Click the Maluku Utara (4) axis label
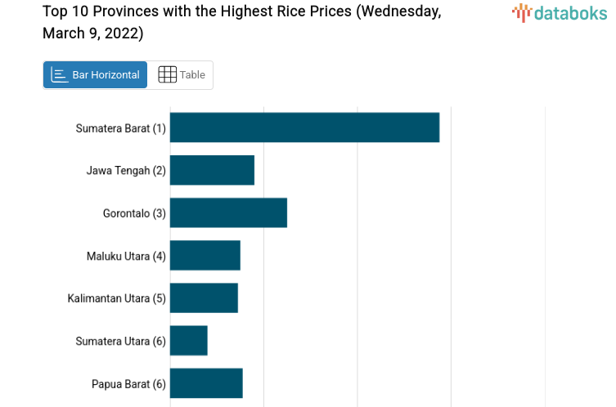This screenshot has height=407, width=616. coord(126,256)
